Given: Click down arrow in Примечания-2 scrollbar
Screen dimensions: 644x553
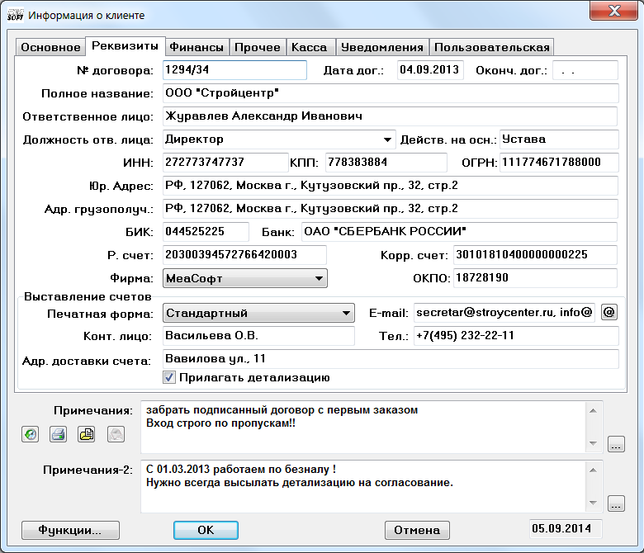Looking at the screenshot, I should click(x=593, y=503).
